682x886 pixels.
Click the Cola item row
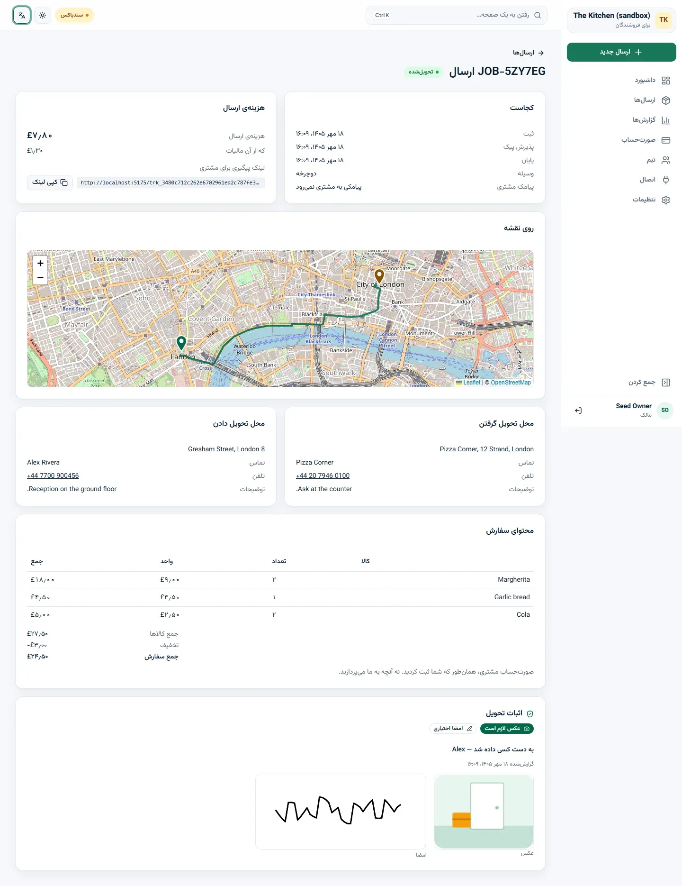click(280, 615)
